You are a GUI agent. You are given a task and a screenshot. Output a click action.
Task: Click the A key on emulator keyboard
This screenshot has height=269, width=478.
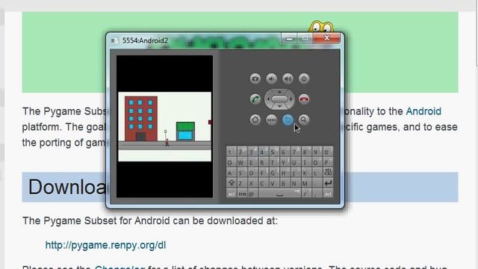pos(231,173)
